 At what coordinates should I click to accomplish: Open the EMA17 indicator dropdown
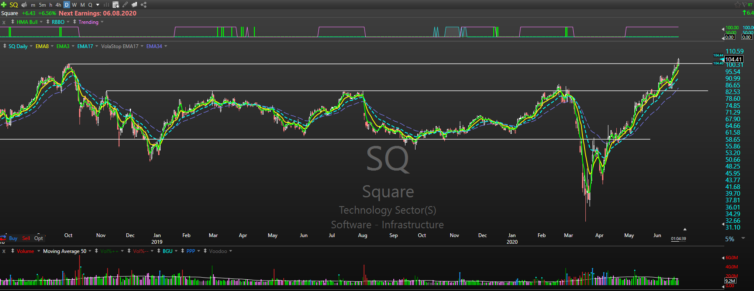click(x=97, y=46)
